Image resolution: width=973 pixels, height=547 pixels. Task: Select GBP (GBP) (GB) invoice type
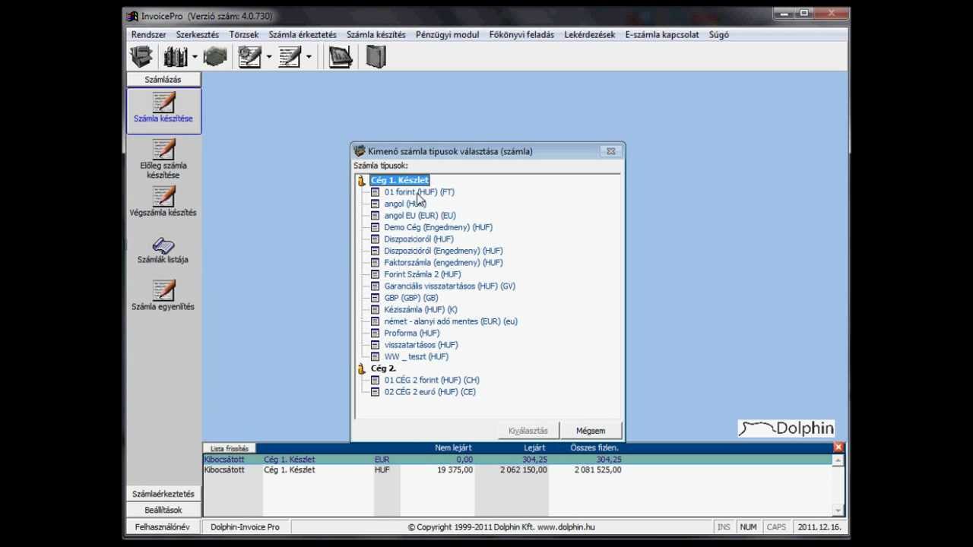(x=411, y=298)
